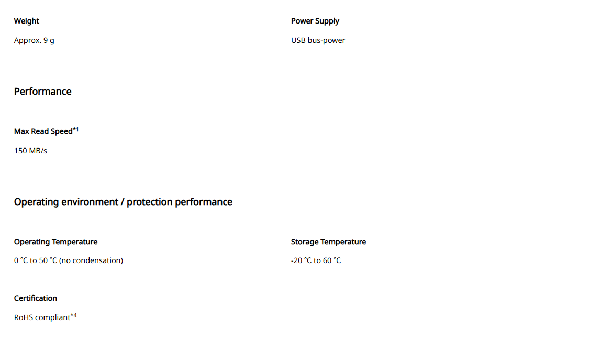The width and height of the screenshot is (611, 352).
Task: Click the Storage Temperature label
Action: 328,242
